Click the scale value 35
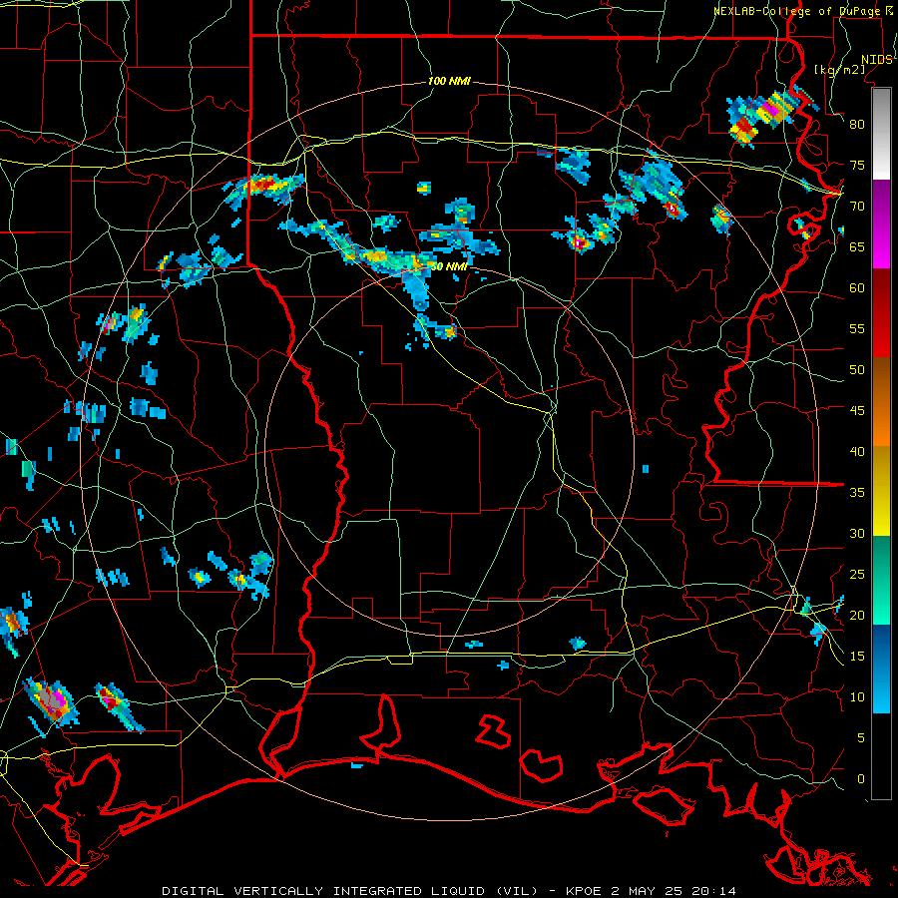 point(857,493)
